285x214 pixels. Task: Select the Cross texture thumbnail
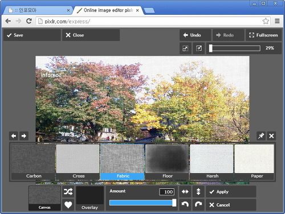click(78, 162)
